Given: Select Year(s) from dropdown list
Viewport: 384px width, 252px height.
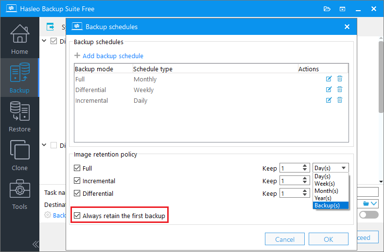Looking at the screenshot, I should (331, 198).
